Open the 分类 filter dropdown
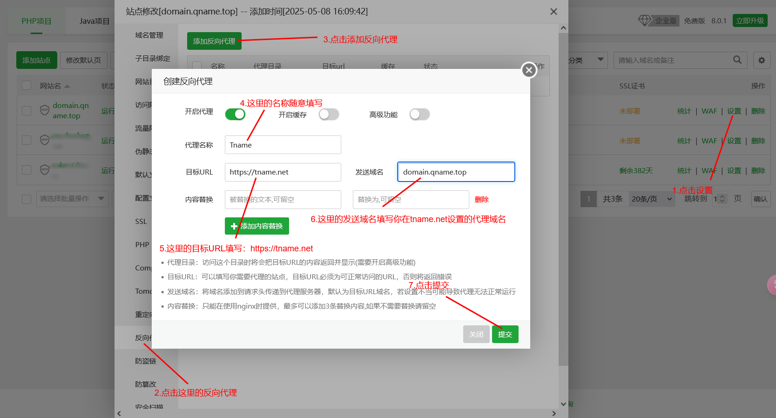Screen dimensions: 776x418 (587, 60)
